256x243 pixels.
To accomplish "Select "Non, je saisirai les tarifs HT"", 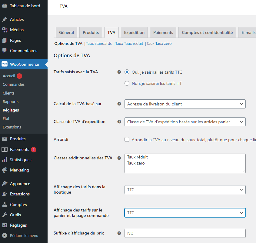I will pos(127,83).
